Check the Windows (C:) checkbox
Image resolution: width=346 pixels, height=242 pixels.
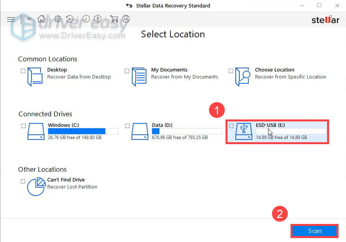(23, 126)
